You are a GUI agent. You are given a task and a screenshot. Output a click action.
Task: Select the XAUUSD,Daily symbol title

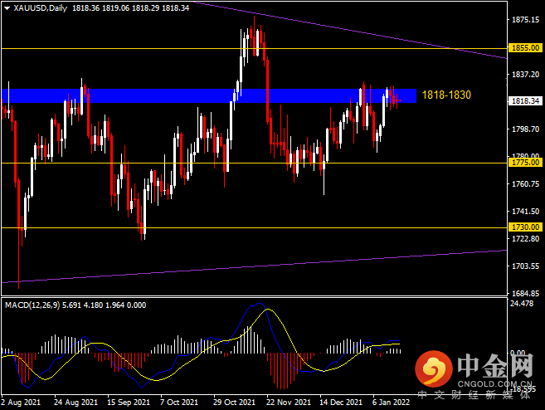tap(41, 8)
